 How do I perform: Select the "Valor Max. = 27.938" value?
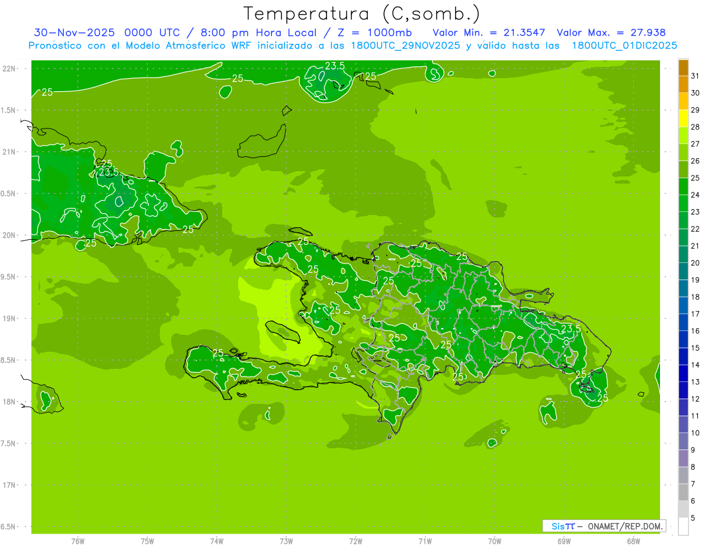[x=611, y=33]
